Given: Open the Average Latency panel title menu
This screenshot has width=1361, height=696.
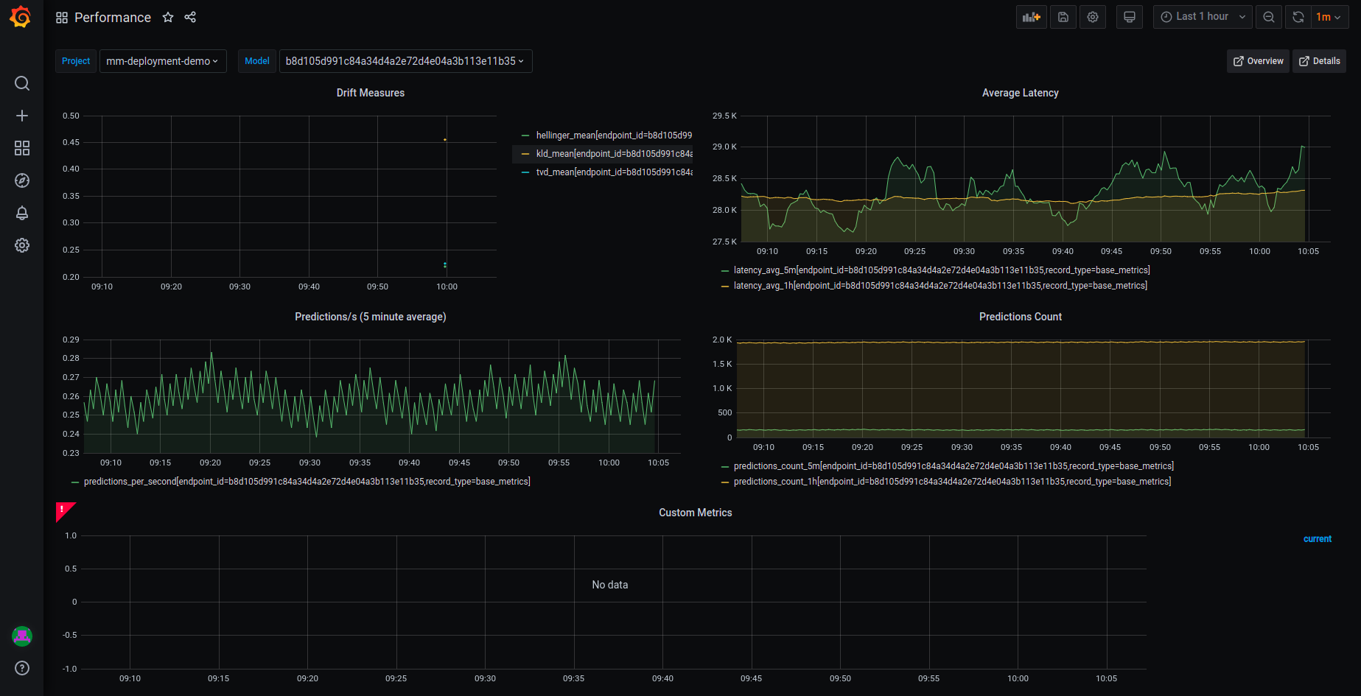Looking at the screenshot, I should tap(1021, 93).
